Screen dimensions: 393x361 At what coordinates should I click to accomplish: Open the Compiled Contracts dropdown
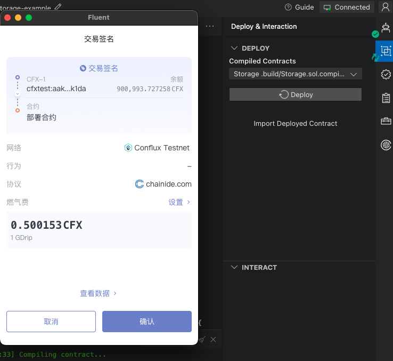tap(295, 74)
